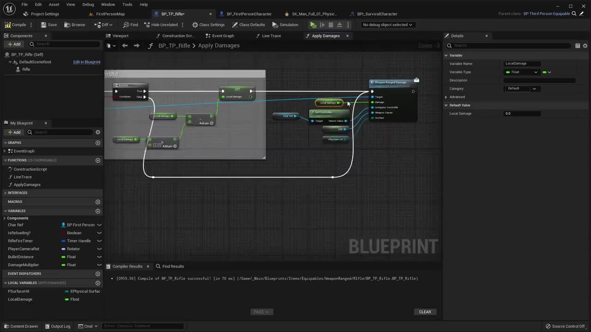Toggle visibility eye for IsReloading? variable
This screenshot has width=591, height=332.
click(99, 233)
